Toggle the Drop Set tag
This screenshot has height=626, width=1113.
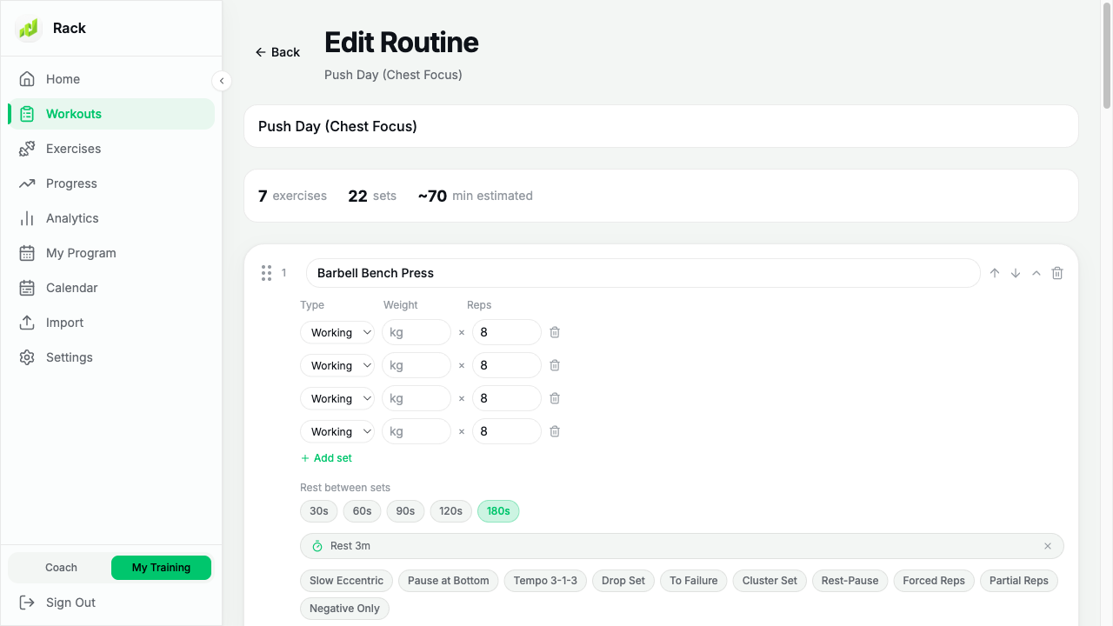click(x=623, y=581)
